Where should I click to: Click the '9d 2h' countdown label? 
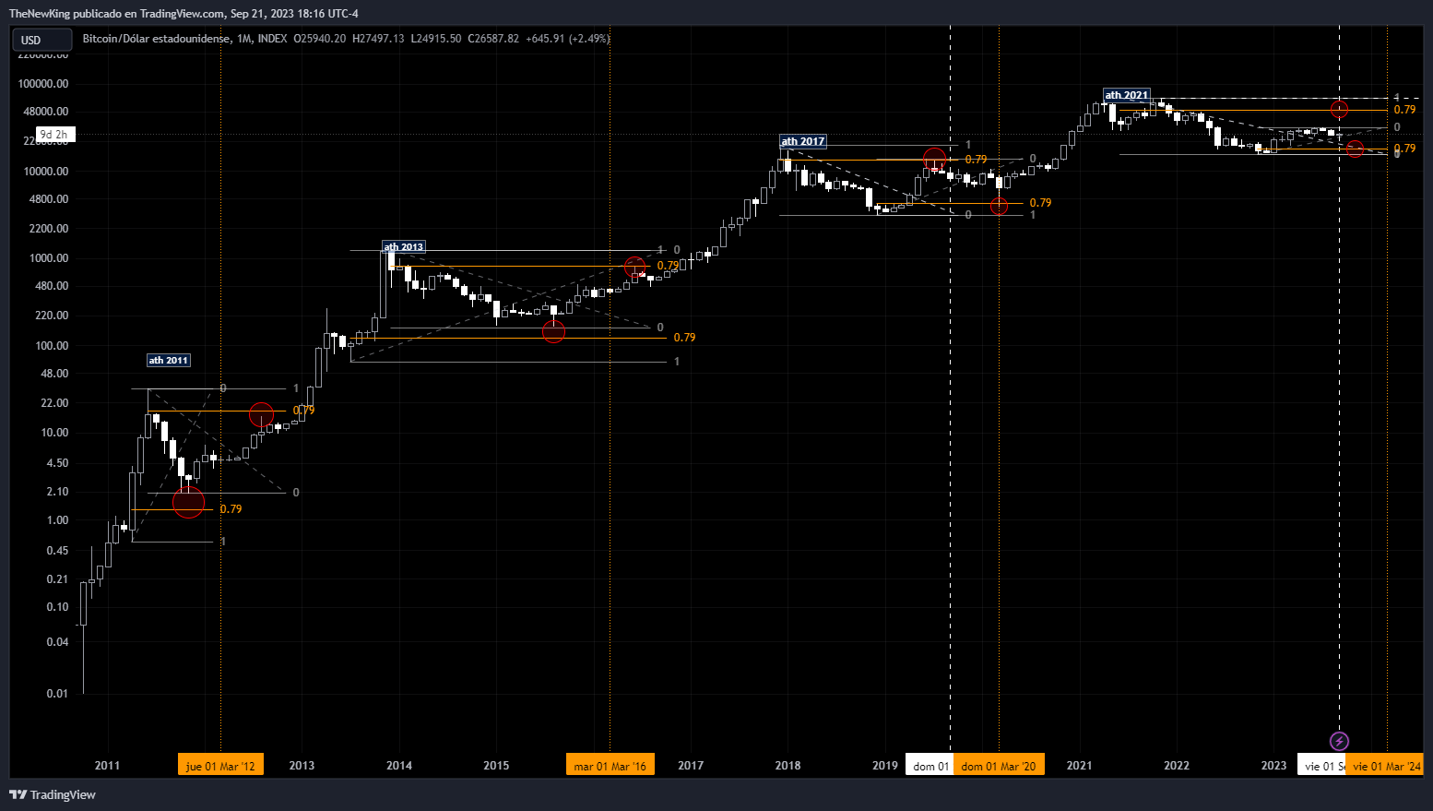coord(53,135)
